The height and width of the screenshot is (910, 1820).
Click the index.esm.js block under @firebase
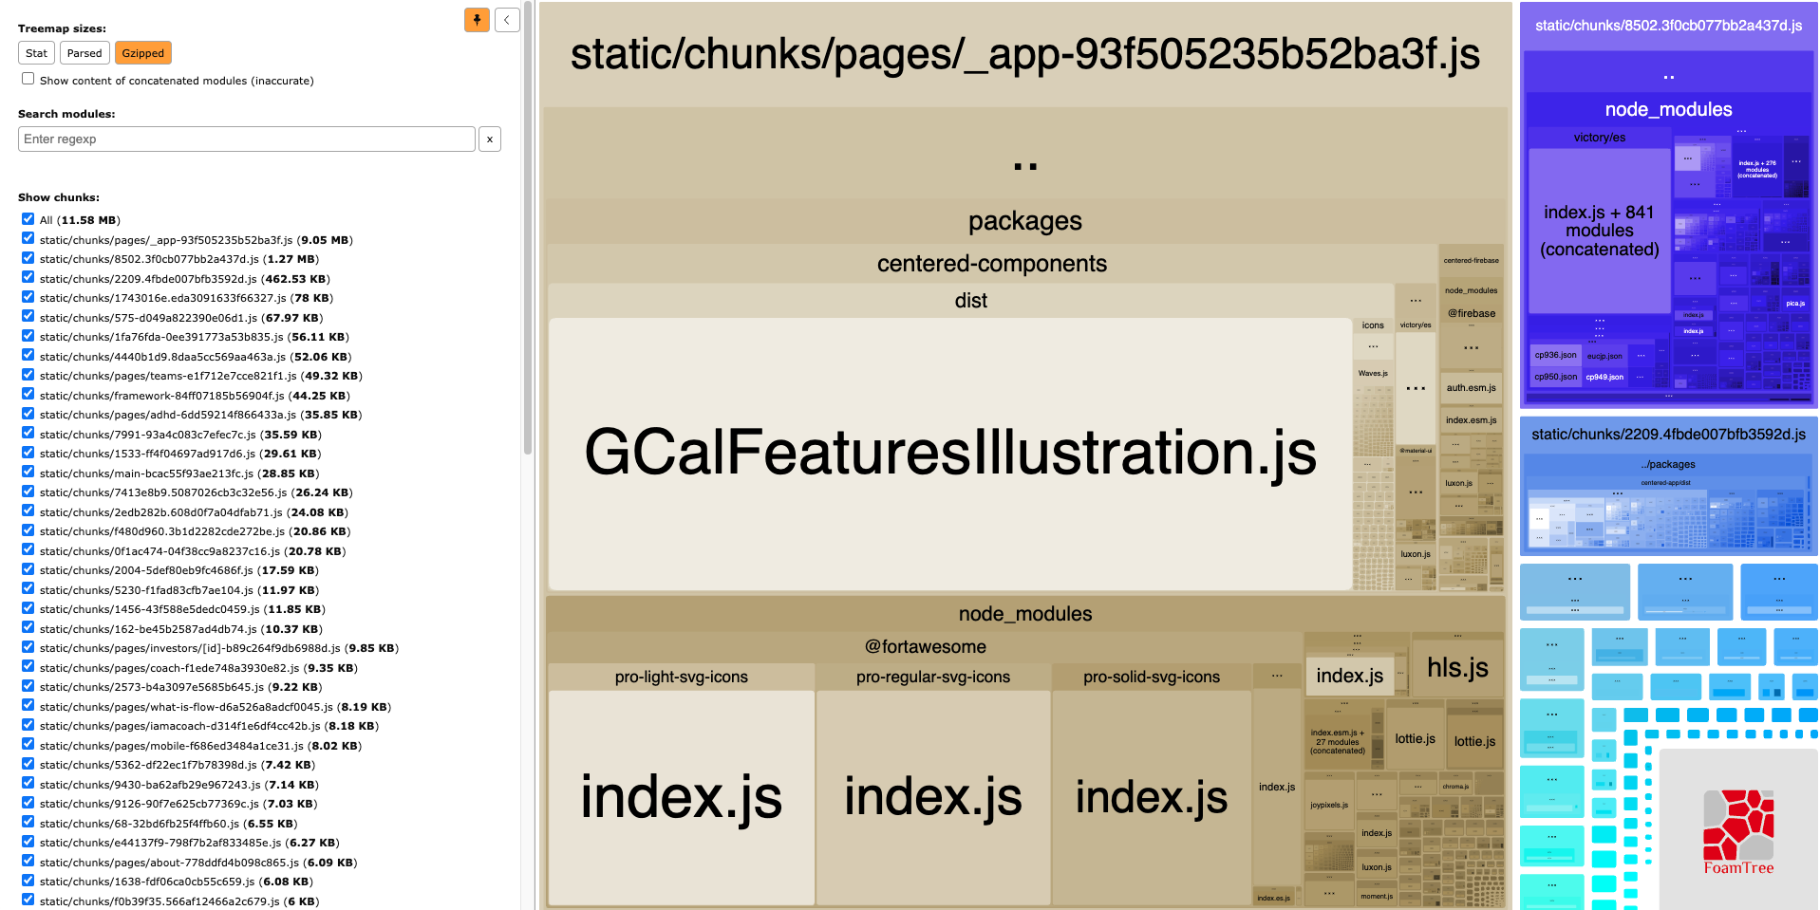click(1472, 419)
